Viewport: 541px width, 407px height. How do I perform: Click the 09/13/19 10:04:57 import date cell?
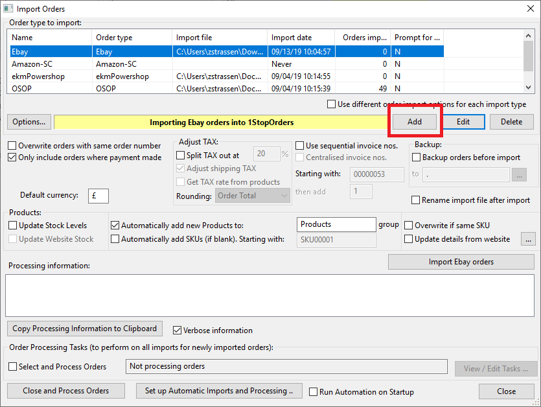click(x=301, y=51)
